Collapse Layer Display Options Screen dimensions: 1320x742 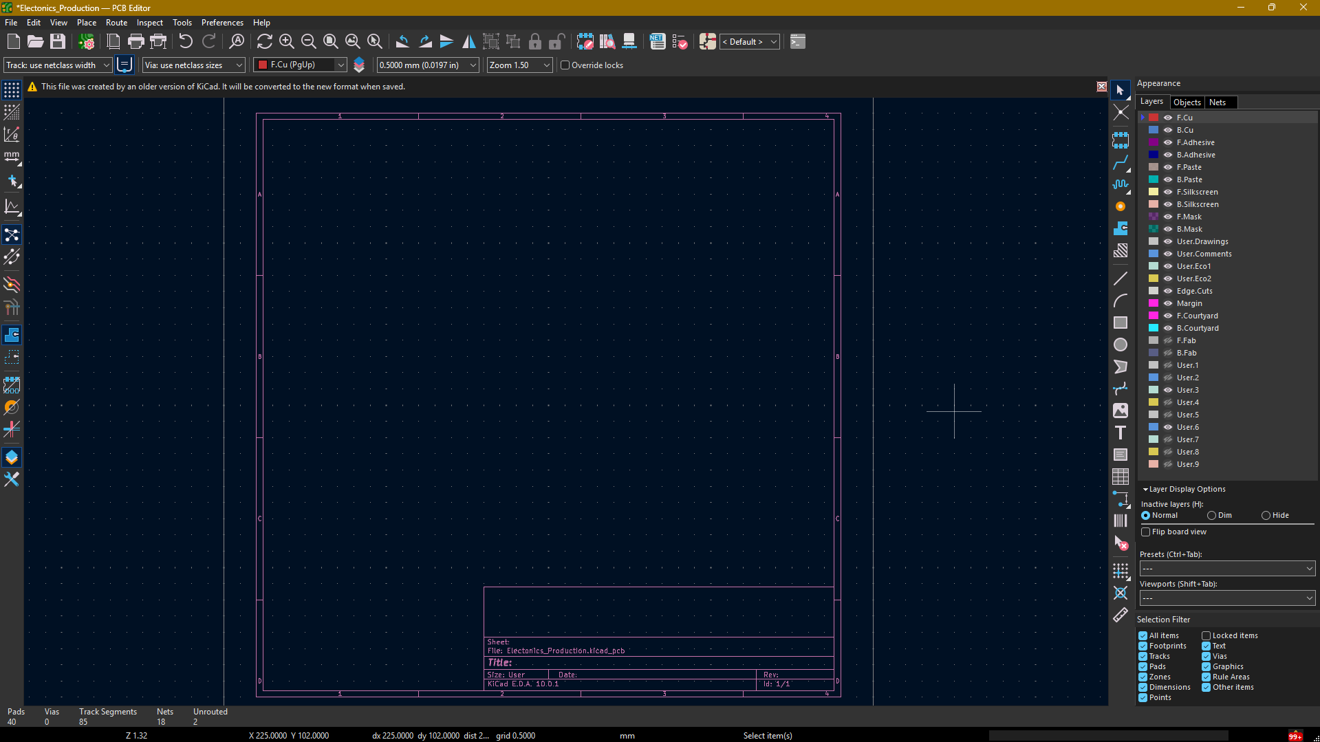pos(1184,490)
